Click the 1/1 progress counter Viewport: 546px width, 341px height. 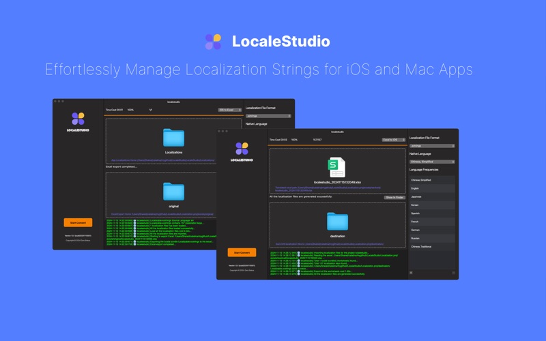(151, 110)
